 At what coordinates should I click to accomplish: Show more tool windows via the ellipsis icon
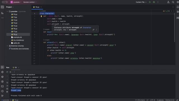pyautogui.click(x=2, y=18)
